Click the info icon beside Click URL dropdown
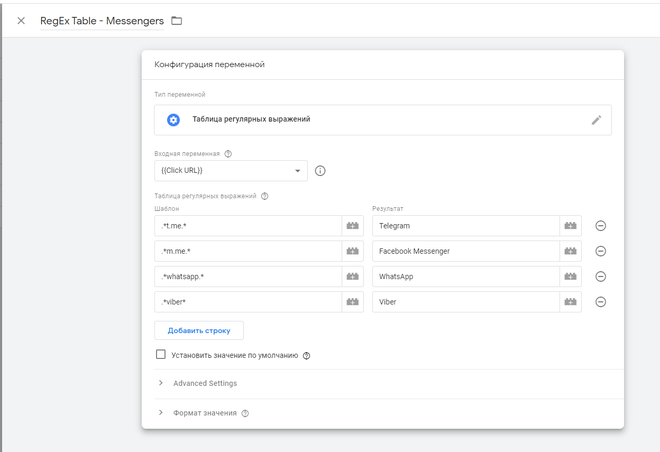The height and width of the screenshot is (452, 660). (x=320, y=171)
